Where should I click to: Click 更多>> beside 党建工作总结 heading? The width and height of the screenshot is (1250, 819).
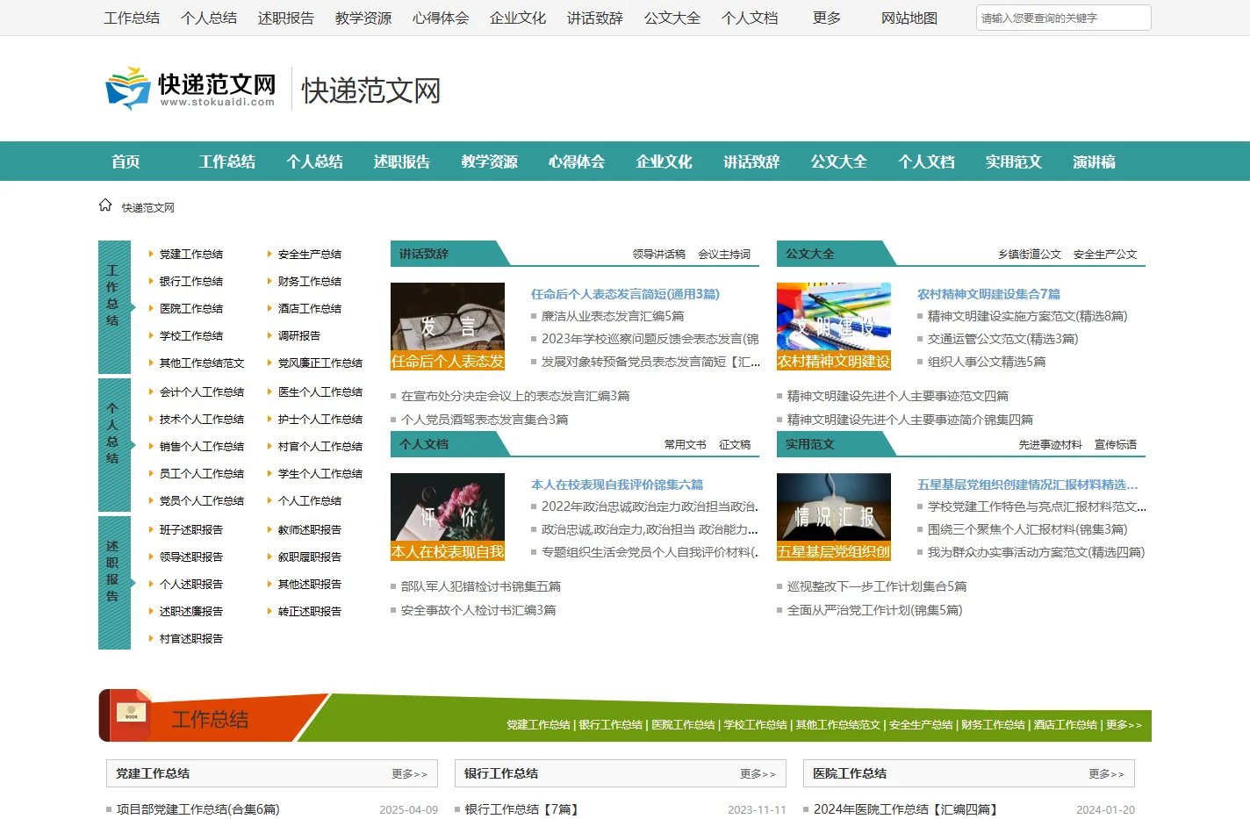(x=409, y=773)
